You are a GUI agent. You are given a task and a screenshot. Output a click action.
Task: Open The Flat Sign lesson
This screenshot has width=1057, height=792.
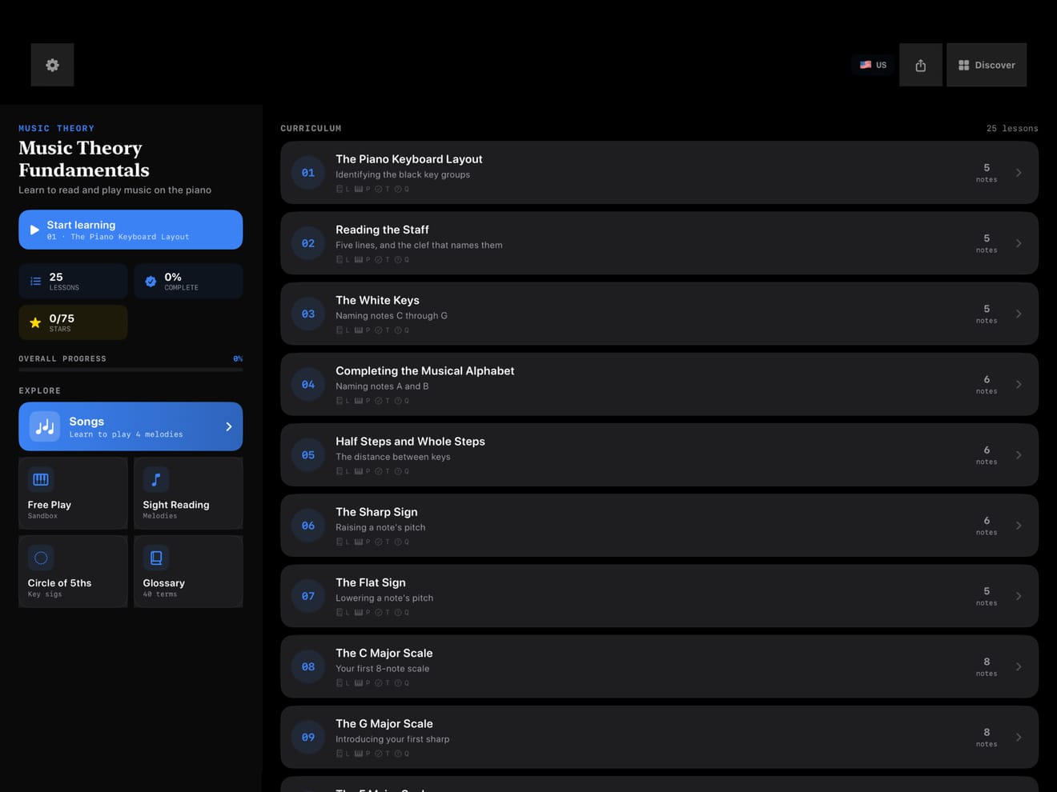(x=659, y=596)
